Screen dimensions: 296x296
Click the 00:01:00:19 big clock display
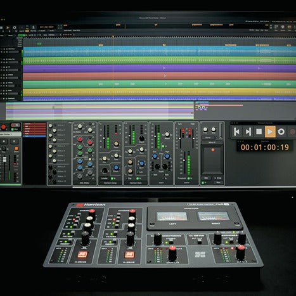click(x=265, y=147)
